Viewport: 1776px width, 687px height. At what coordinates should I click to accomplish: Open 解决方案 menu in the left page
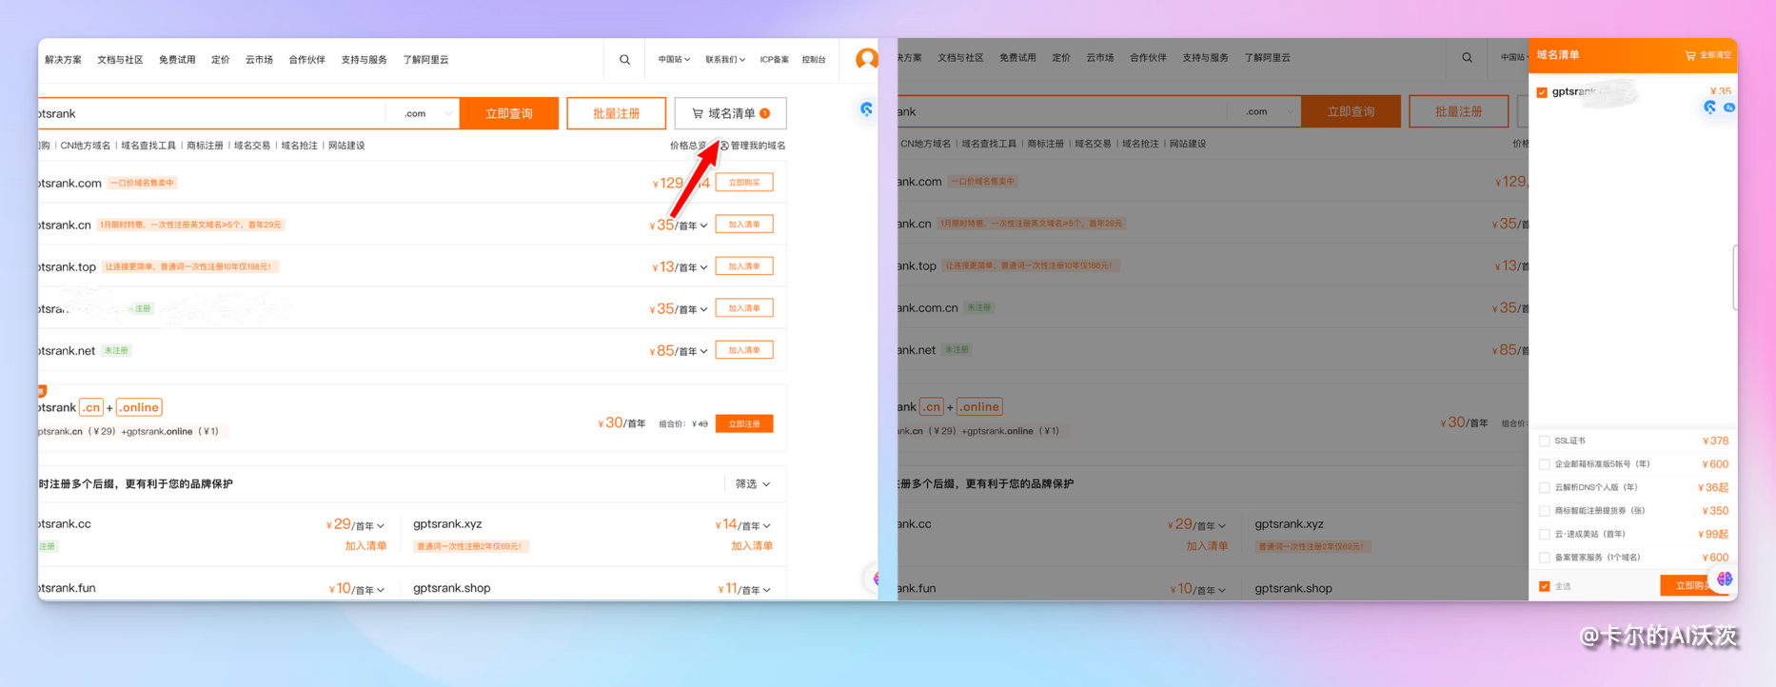pyautogui.click(x=63, y=59)
